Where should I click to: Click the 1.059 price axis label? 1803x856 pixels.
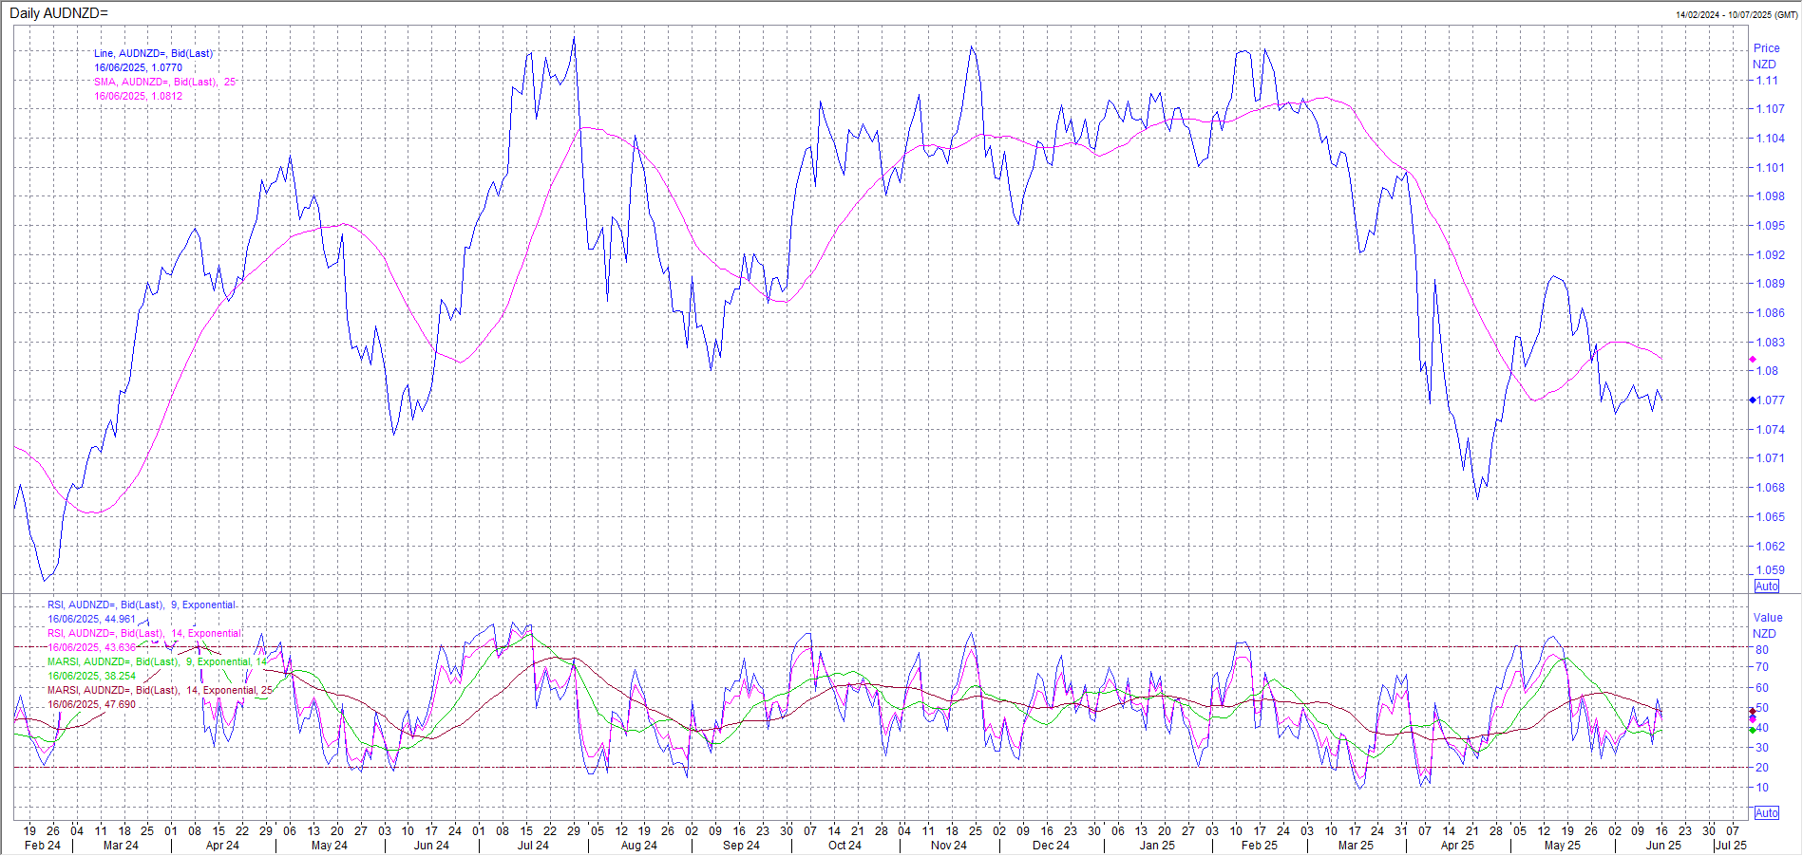click(x=1770, y=570)
